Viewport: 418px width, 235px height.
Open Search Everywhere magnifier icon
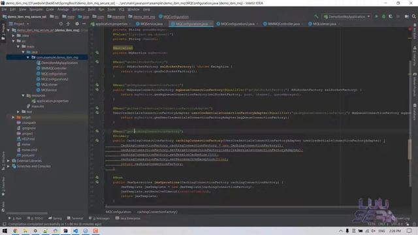pos(413,16)
